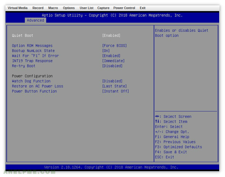This screenshot has height=177, width=225.
Task: Select the Quiet Boot setting label
Action: click(22, 35)
